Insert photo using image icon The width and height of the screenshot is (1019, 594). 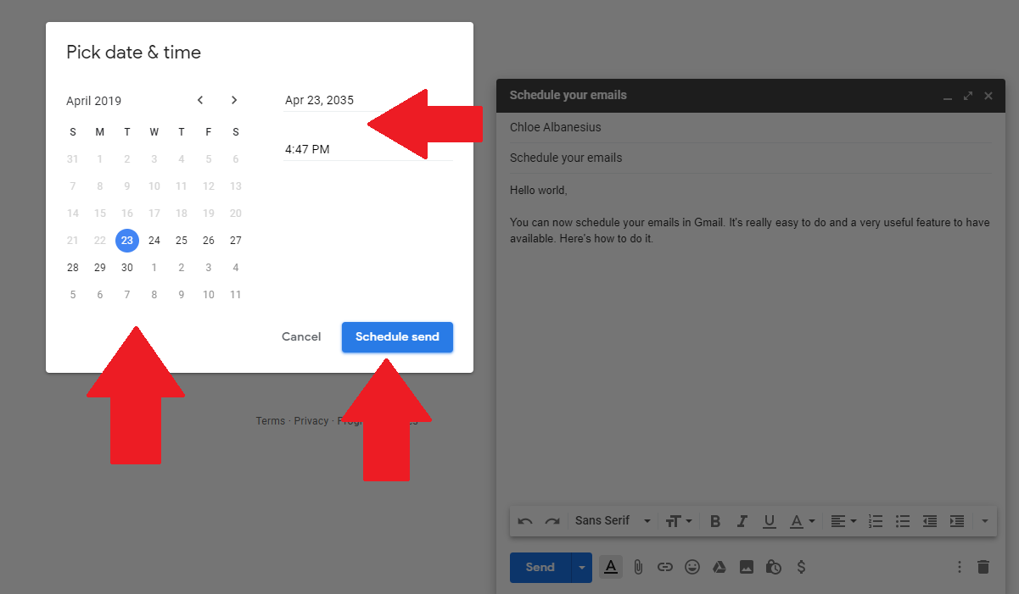(x=747, y=567)
